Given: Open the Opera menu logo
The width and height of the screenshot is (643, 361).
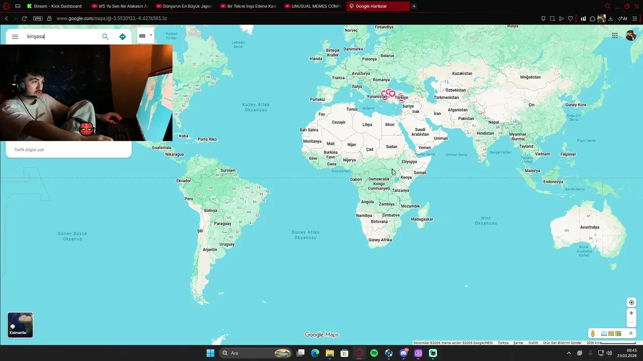Looking at the screenshot, I should coord(6,6).
